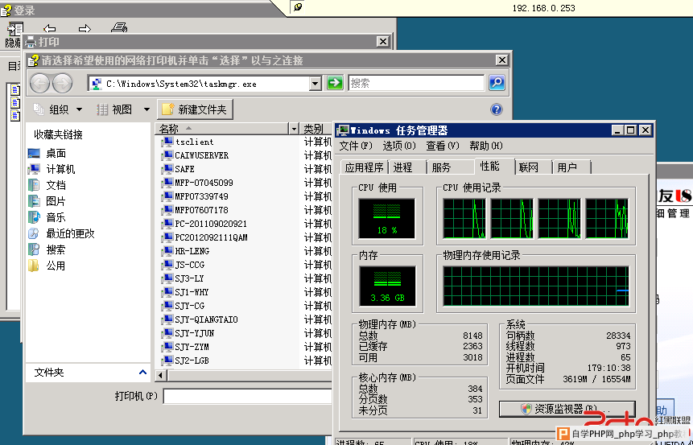The width and height of the screenshot is (693, 445).
Task: Click the magnifier search button
Action: tap(497, 83)
